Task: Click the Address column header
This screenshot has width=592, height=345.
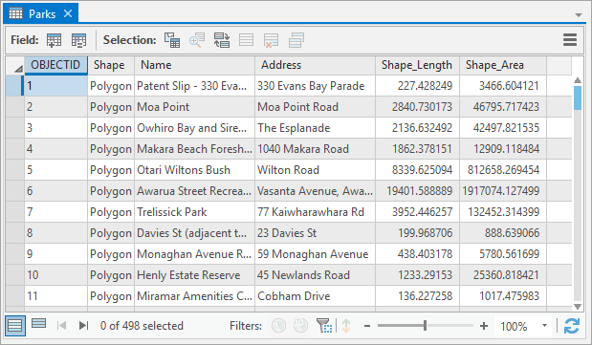Action: [315, 65]
